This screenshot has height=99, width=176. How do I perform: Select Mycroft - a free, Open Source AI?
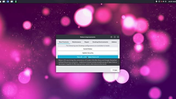click(x=88, y=57)
